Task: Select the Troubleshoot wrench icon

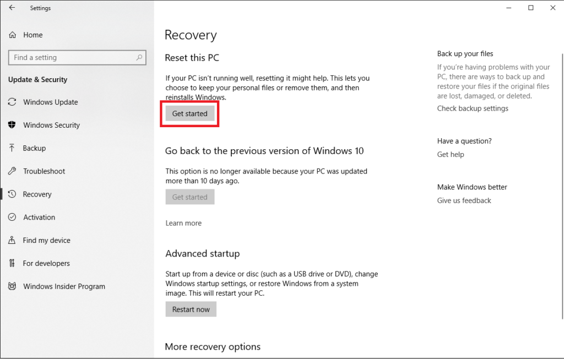Action: 12,171
